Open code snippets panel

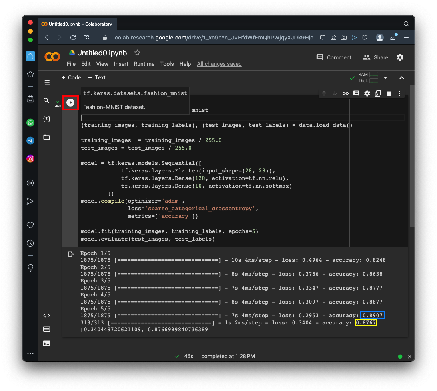point(47,315)
